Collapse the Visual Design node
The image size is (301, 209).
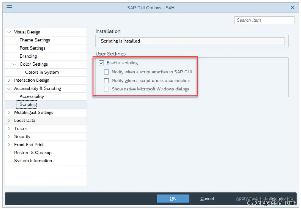(x=9, y=32)
